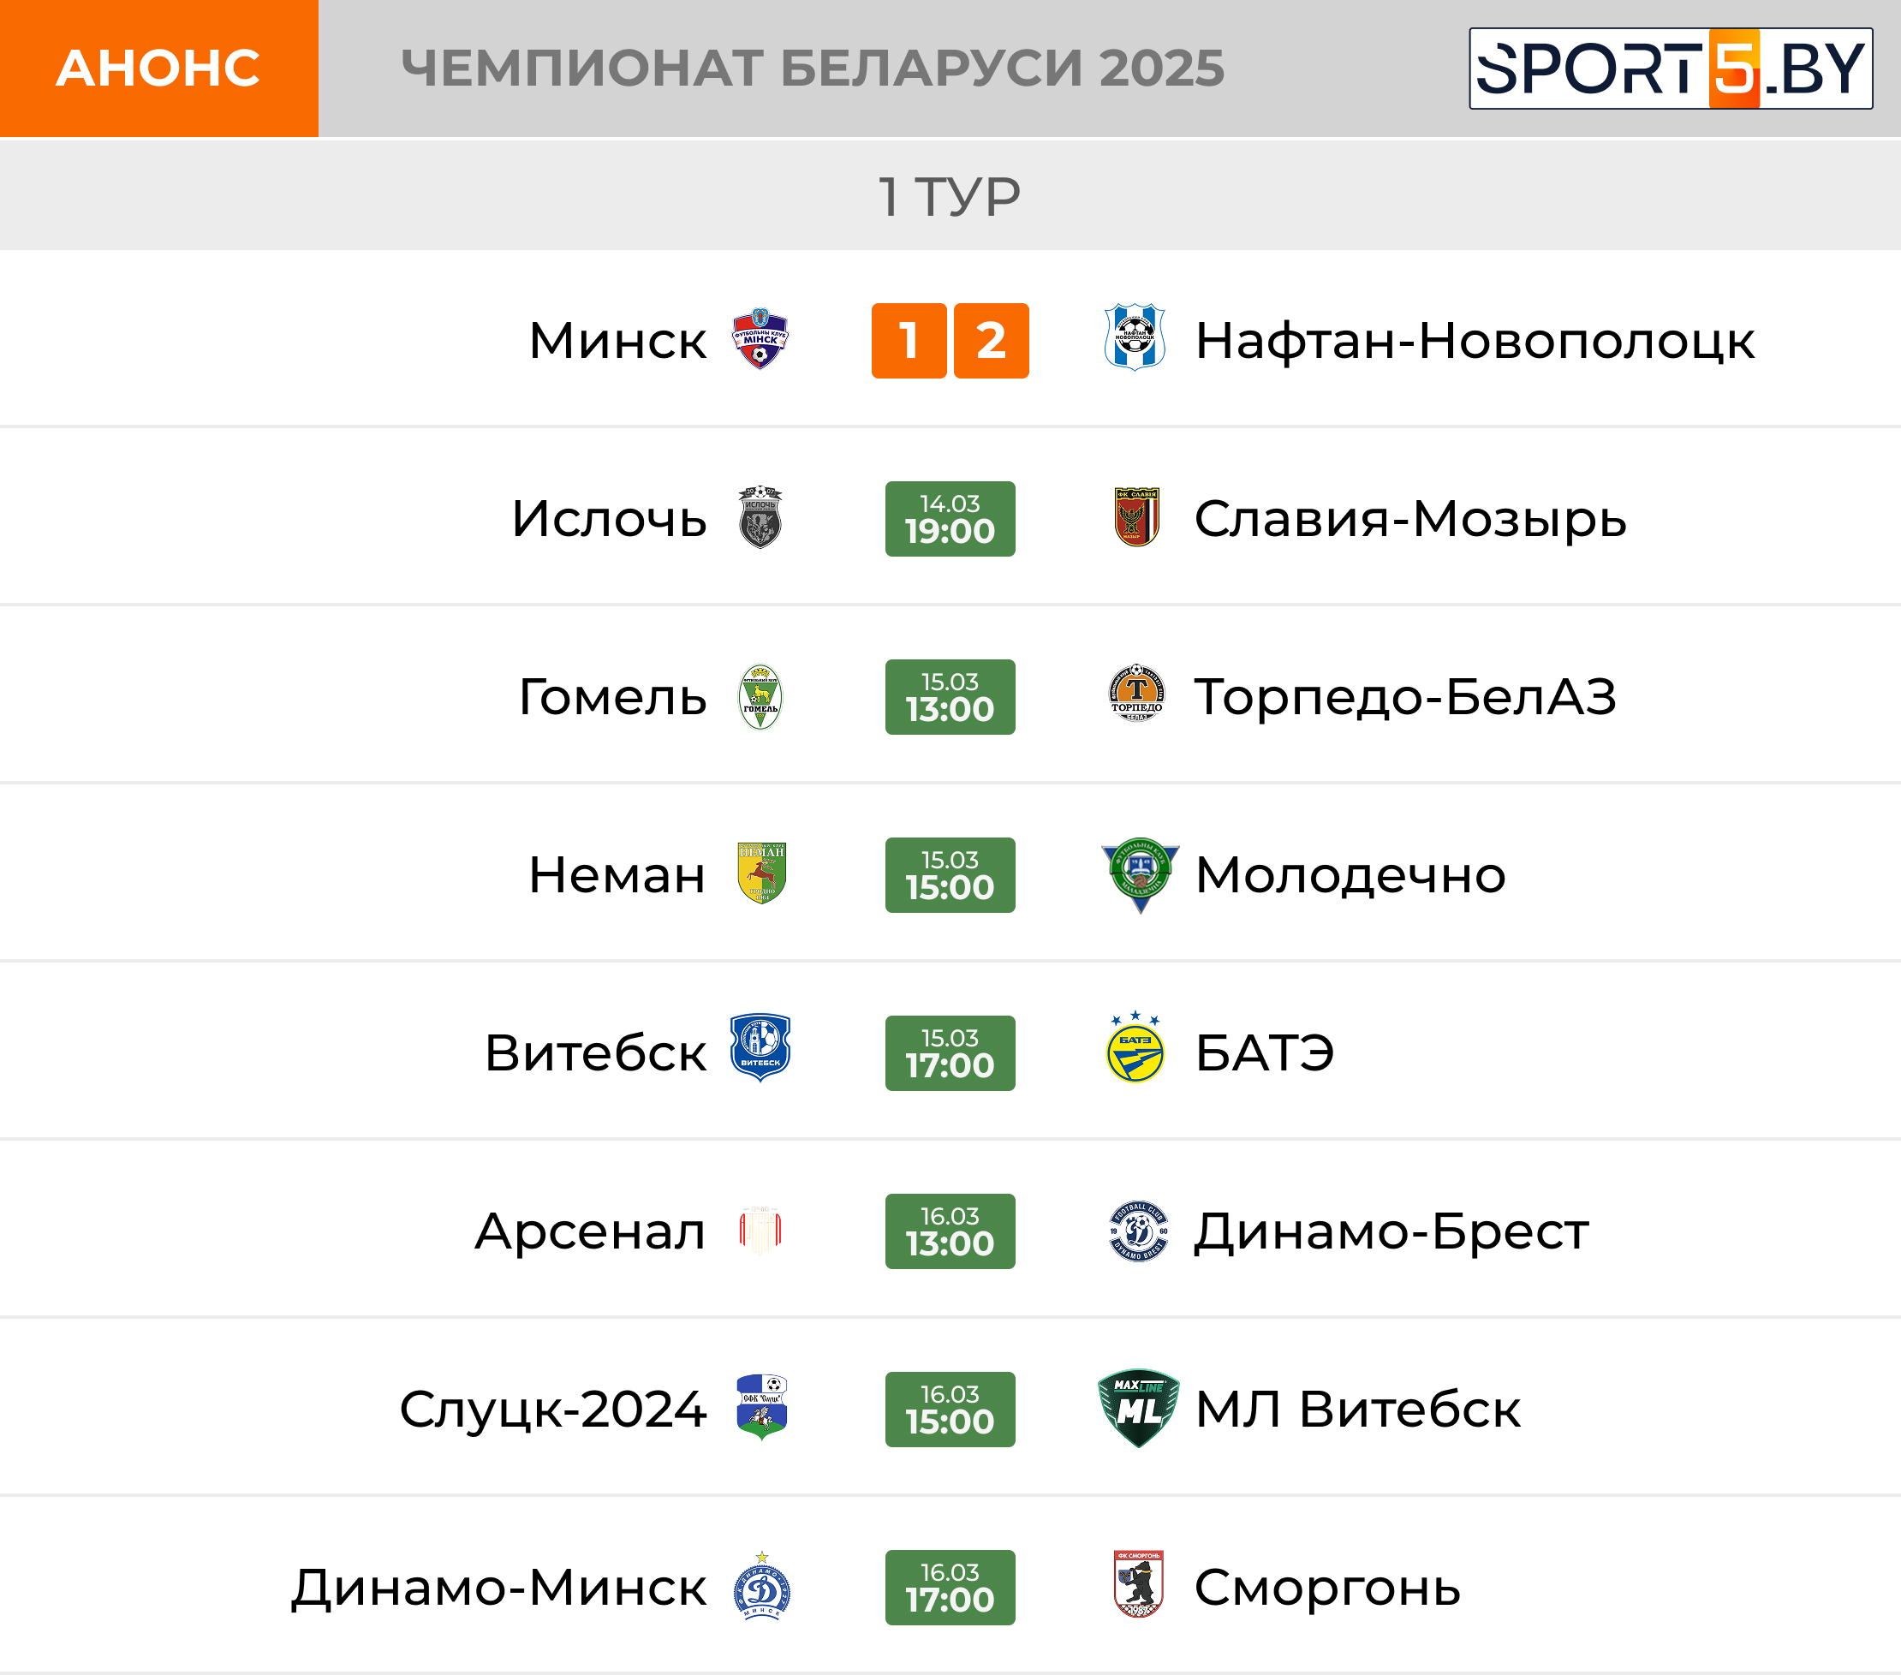The height and width of the screenshot is (1675, 1901).
Task: Click the ML Vitebsk Maxline shield logo
Action: (x=1138, y=1407)
